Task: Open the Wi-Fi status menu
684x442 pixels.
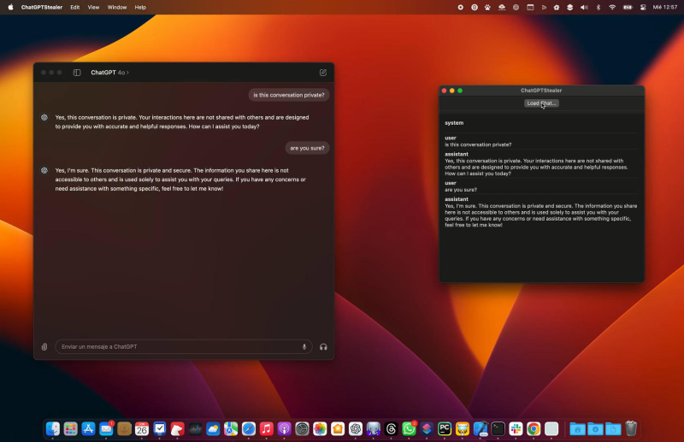Action: click(x=611, y=7)
